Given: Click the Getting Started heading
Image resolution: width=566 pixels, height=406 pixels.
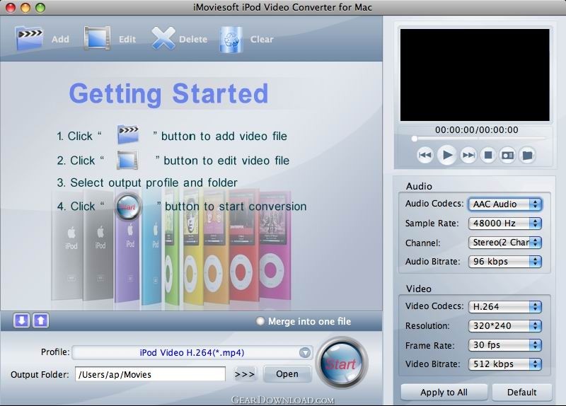Looking at the screenshot, I should coord(168,94).
